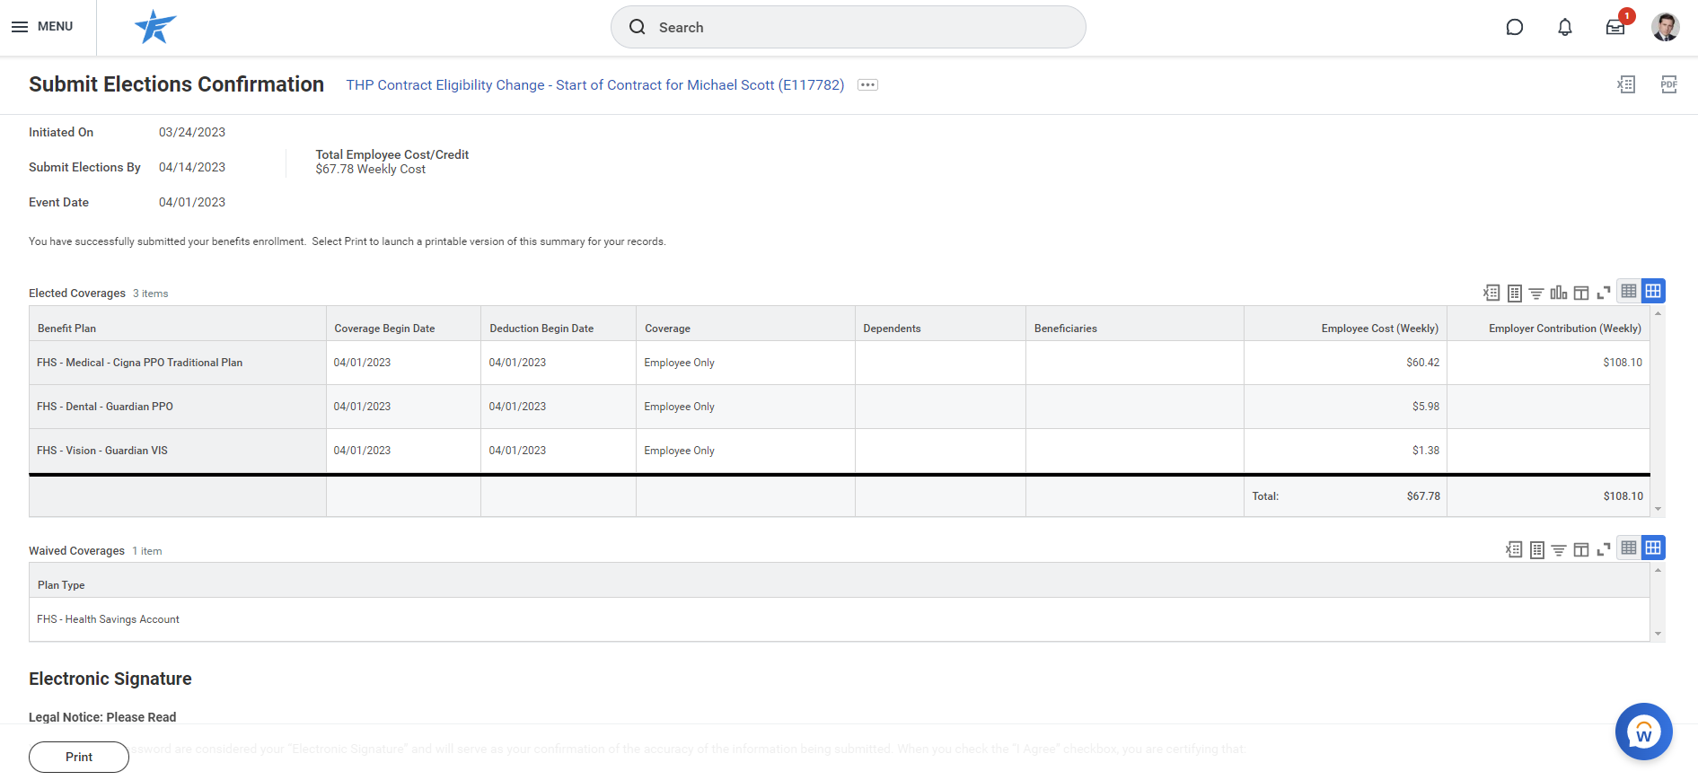Export the page to PDF icon
The image size is (1698, 780).
click(x=1668, y=84)
